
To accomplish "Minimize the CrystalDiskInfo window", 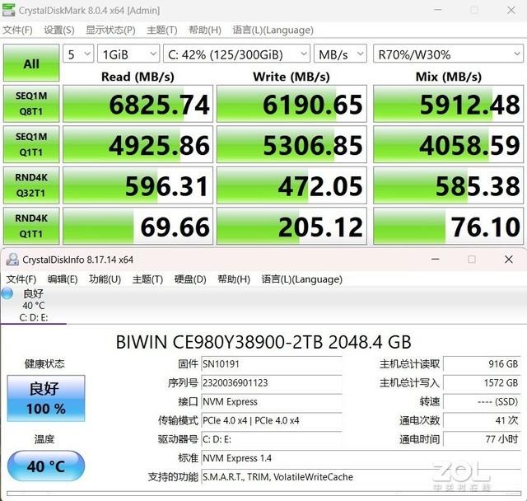I will pos(435,259).
